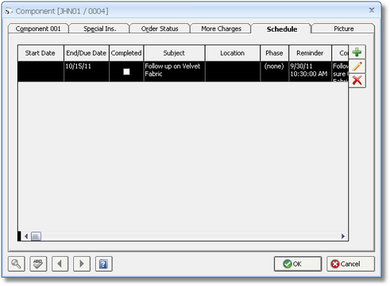
Task: Open the Picture tab
Action: click(343, 29)
